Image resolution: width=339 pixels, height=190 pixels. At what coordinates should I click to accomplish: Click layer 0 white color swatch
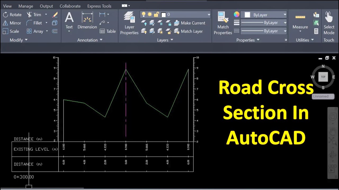[163, 15]
